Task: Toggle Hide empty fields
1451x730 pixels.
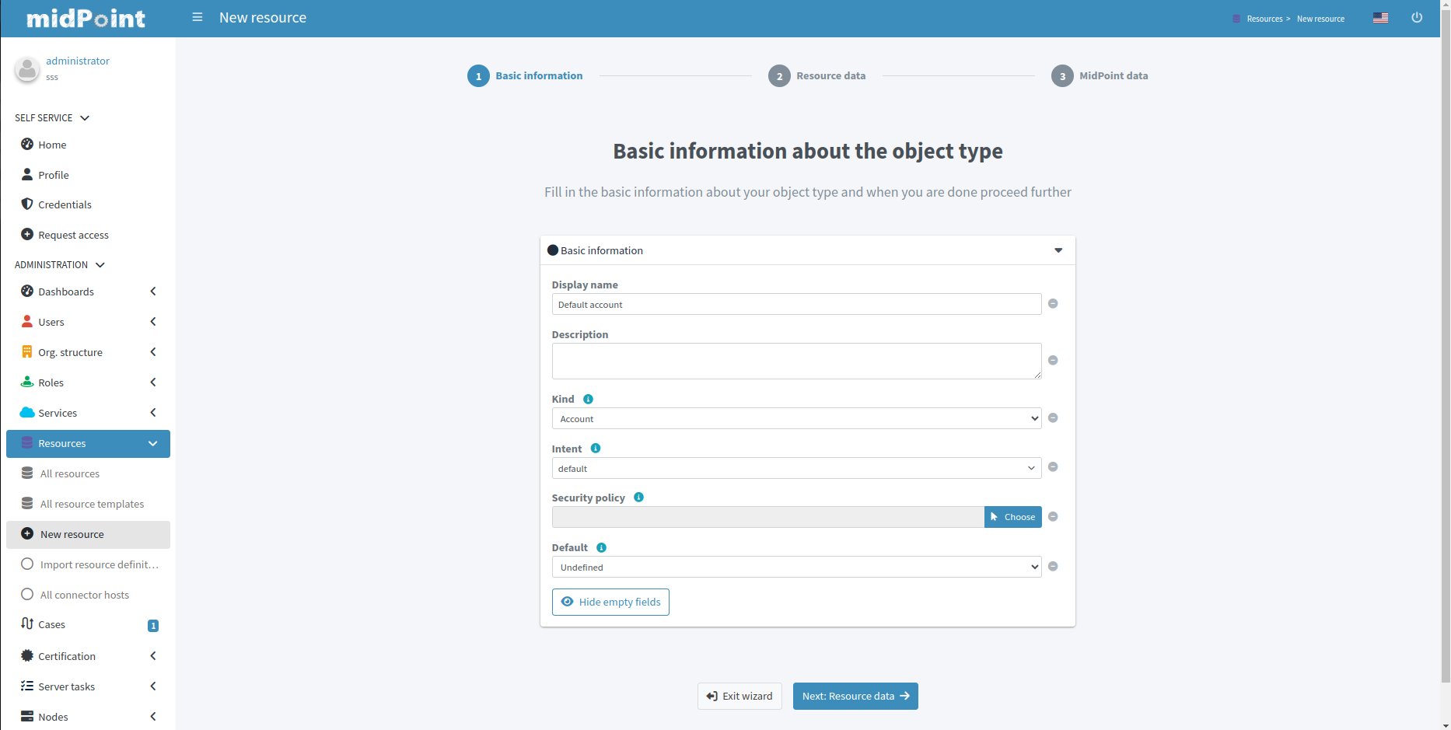Action: 610,603
